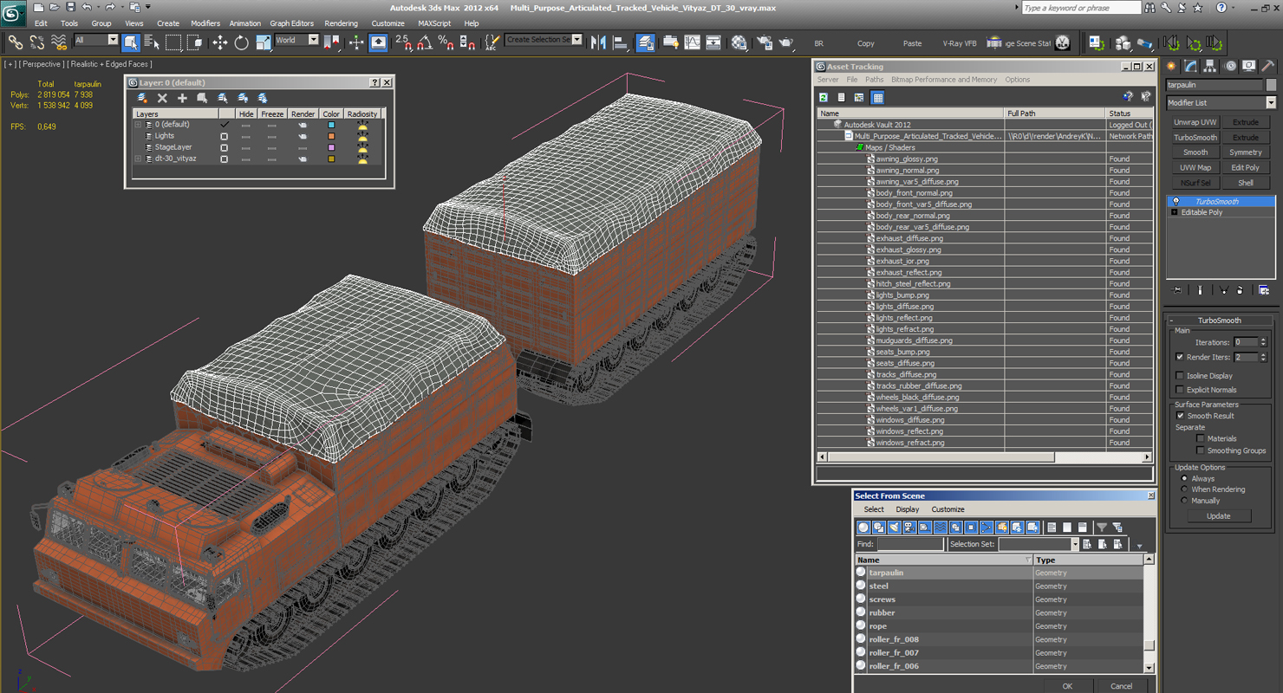Switch Asset Tracking to table view
This screenshot has height=693, width=1283.
click(877, 97)
